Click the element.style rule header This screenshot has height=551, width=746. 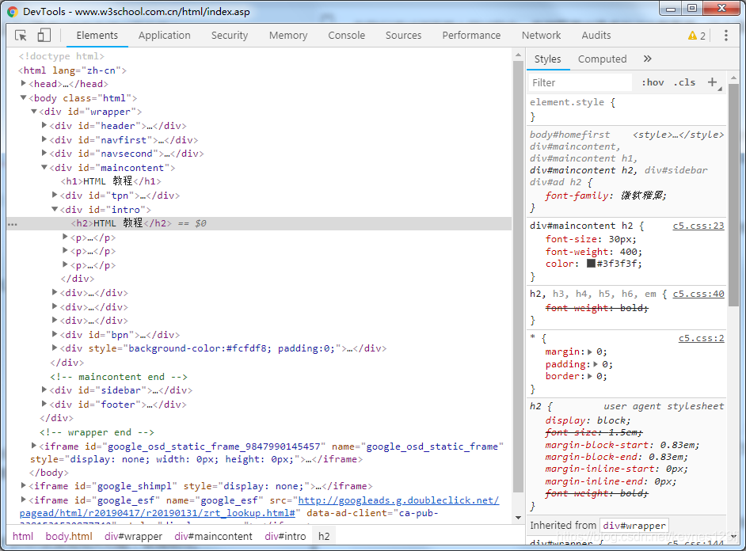pyautogui.click(x=573, y=102)
